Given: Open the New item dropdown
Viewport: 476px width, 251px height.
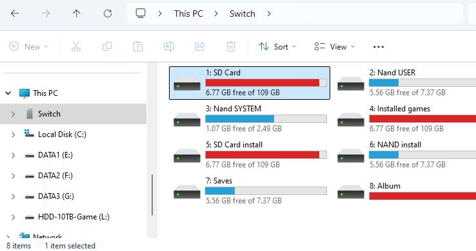Looking at the screenshot, I should point(28,46).
